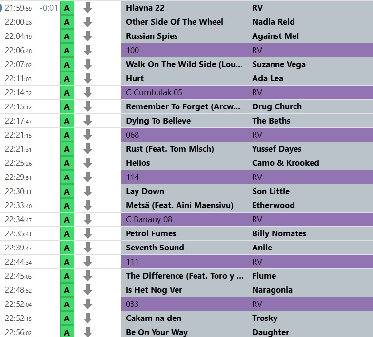Select the track Cakam na den
Viewport: 373px width, 337px height.
(154, 319)
